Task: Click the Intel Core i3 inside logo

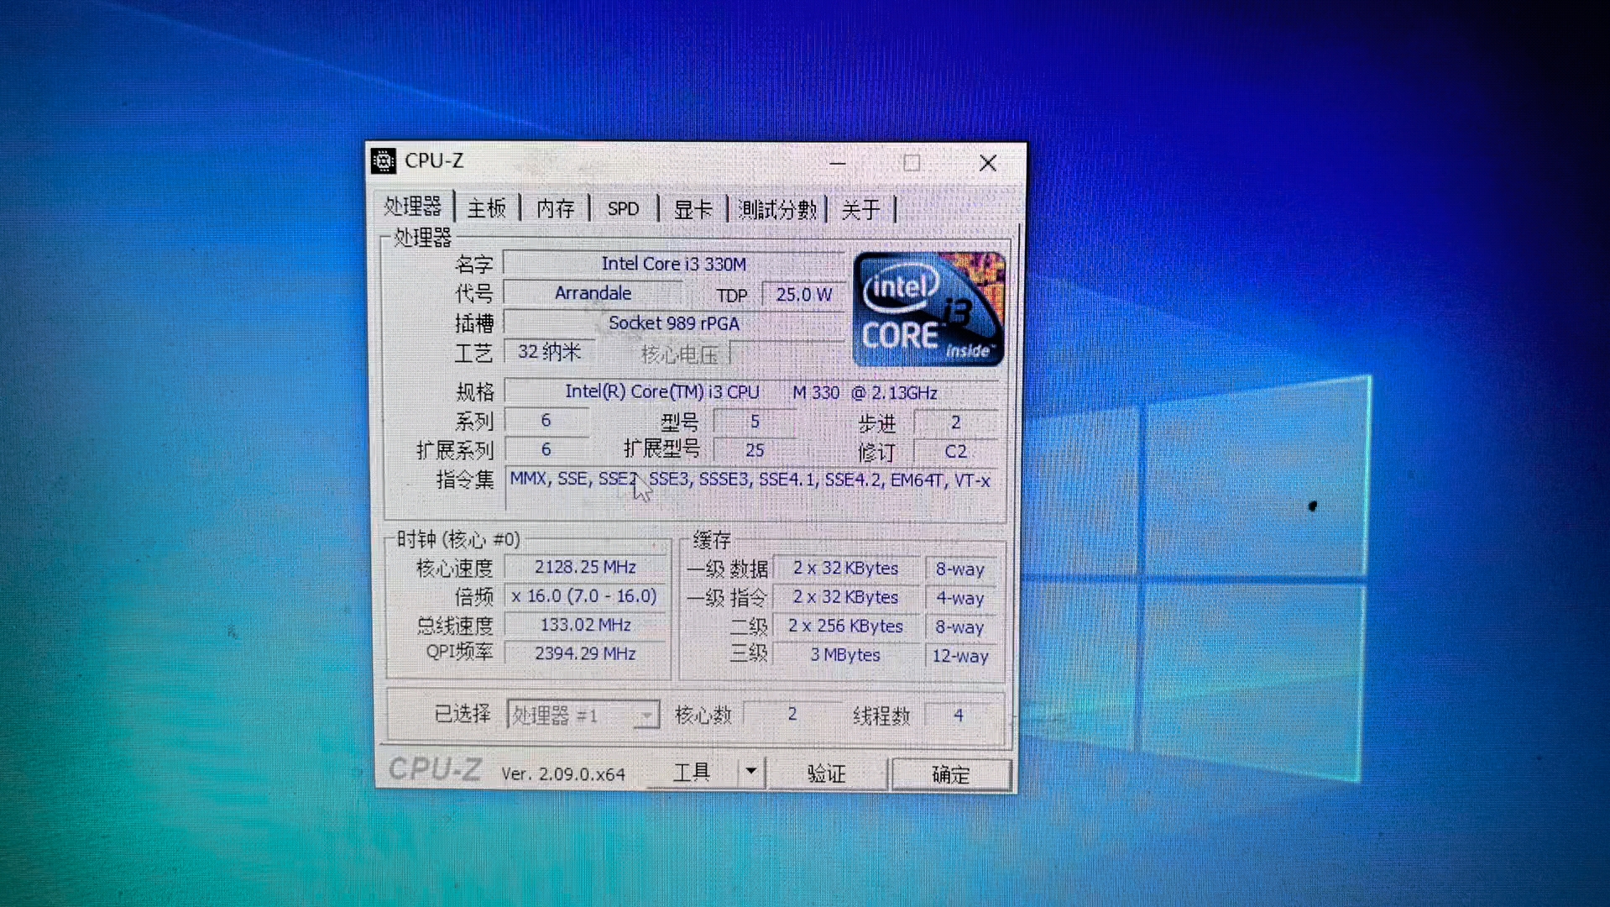Action: point(928,309)
